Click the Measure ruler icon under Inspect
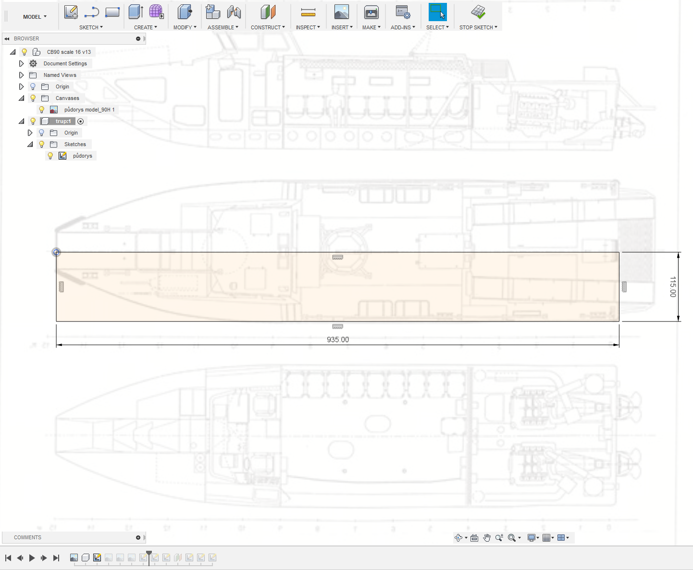693x570 pixels. point(308,12)
